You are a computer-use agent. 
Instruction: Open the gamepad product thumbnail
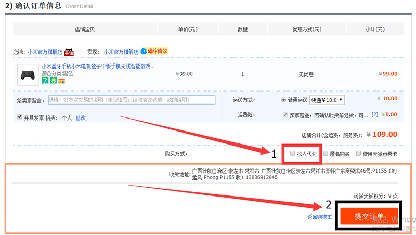pyautogui.click(x=28, y=75)
